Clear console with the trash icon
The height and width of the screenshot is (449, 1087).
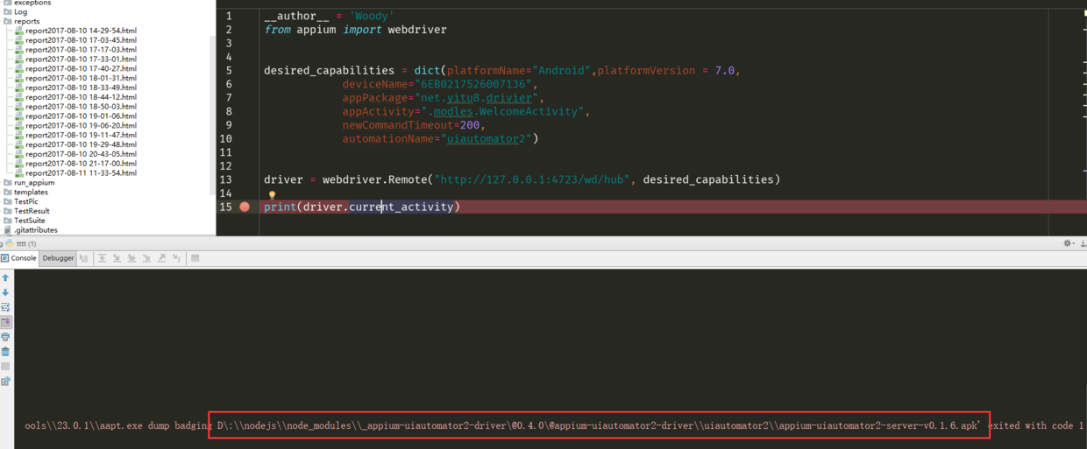(x=5, y=352)
